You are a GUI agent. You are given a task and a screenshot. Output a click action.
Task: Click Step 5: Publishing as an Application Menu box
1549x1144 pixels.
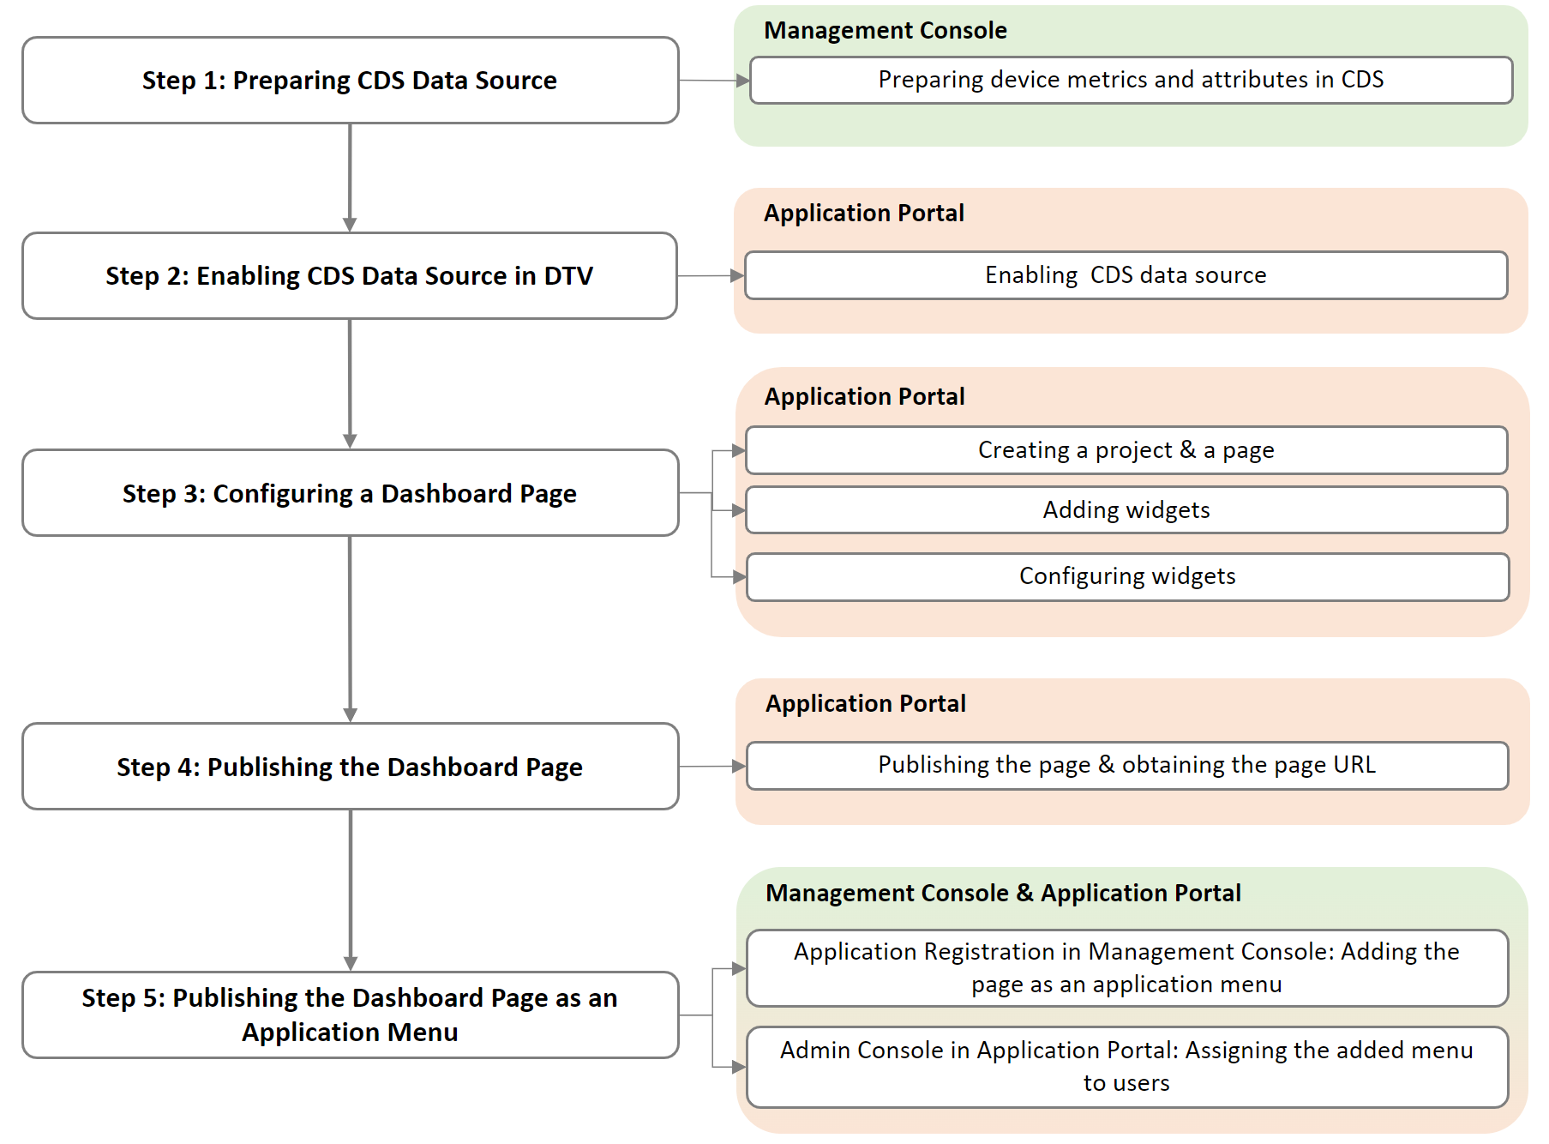[350, 1015]
